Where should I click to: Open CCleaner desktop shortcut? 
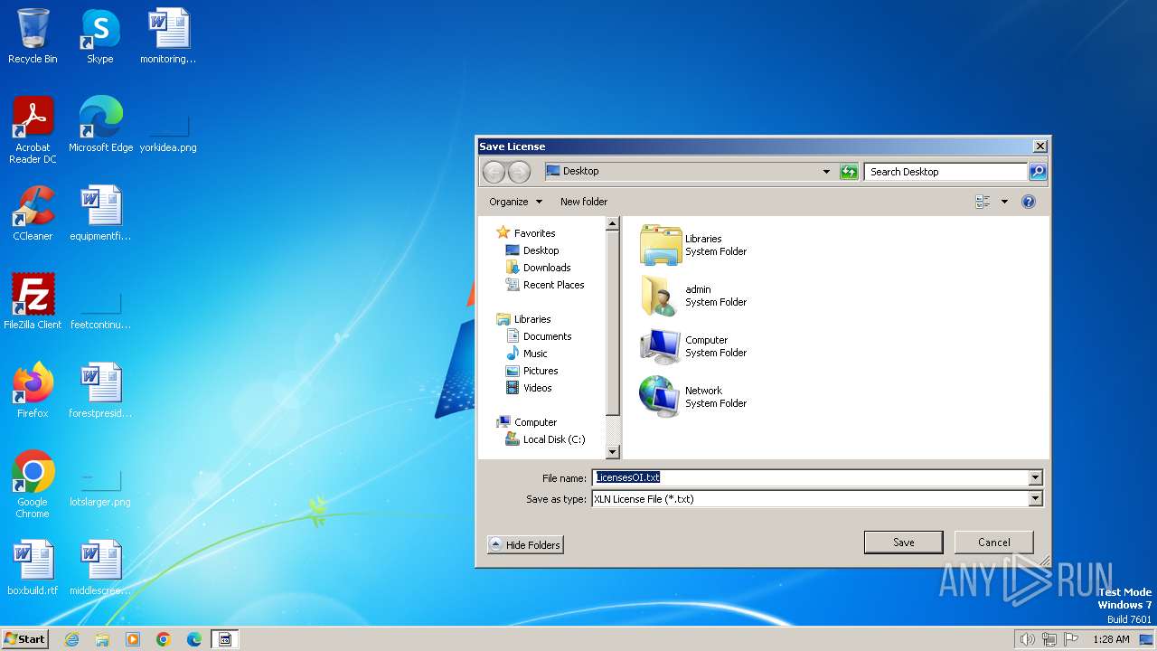tap(33, 213)
